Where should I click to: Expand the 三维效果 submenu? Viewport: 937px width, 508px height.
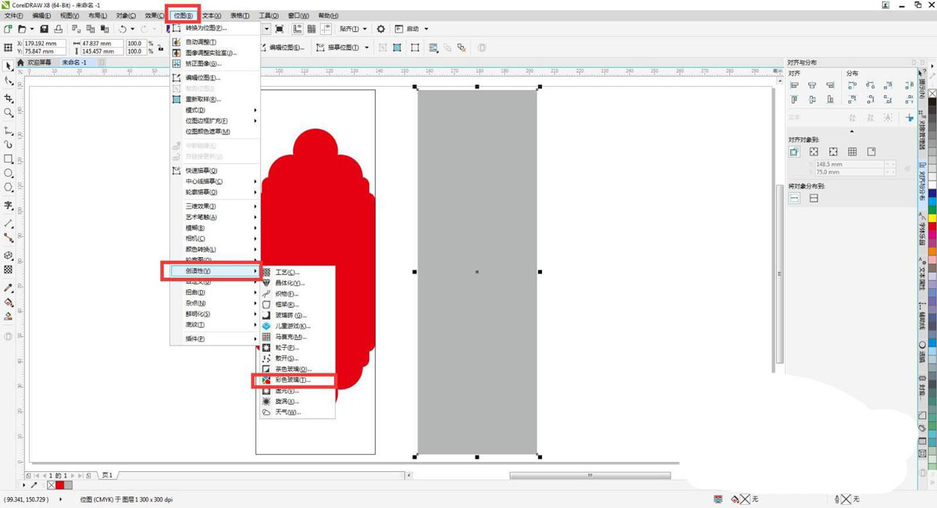pos(214,206)
